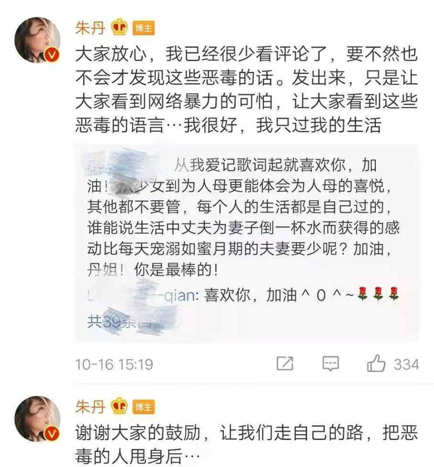434x467 pixels.
Task: Click the 10-16 15:19 timestamp
Action: click(114, 364)
